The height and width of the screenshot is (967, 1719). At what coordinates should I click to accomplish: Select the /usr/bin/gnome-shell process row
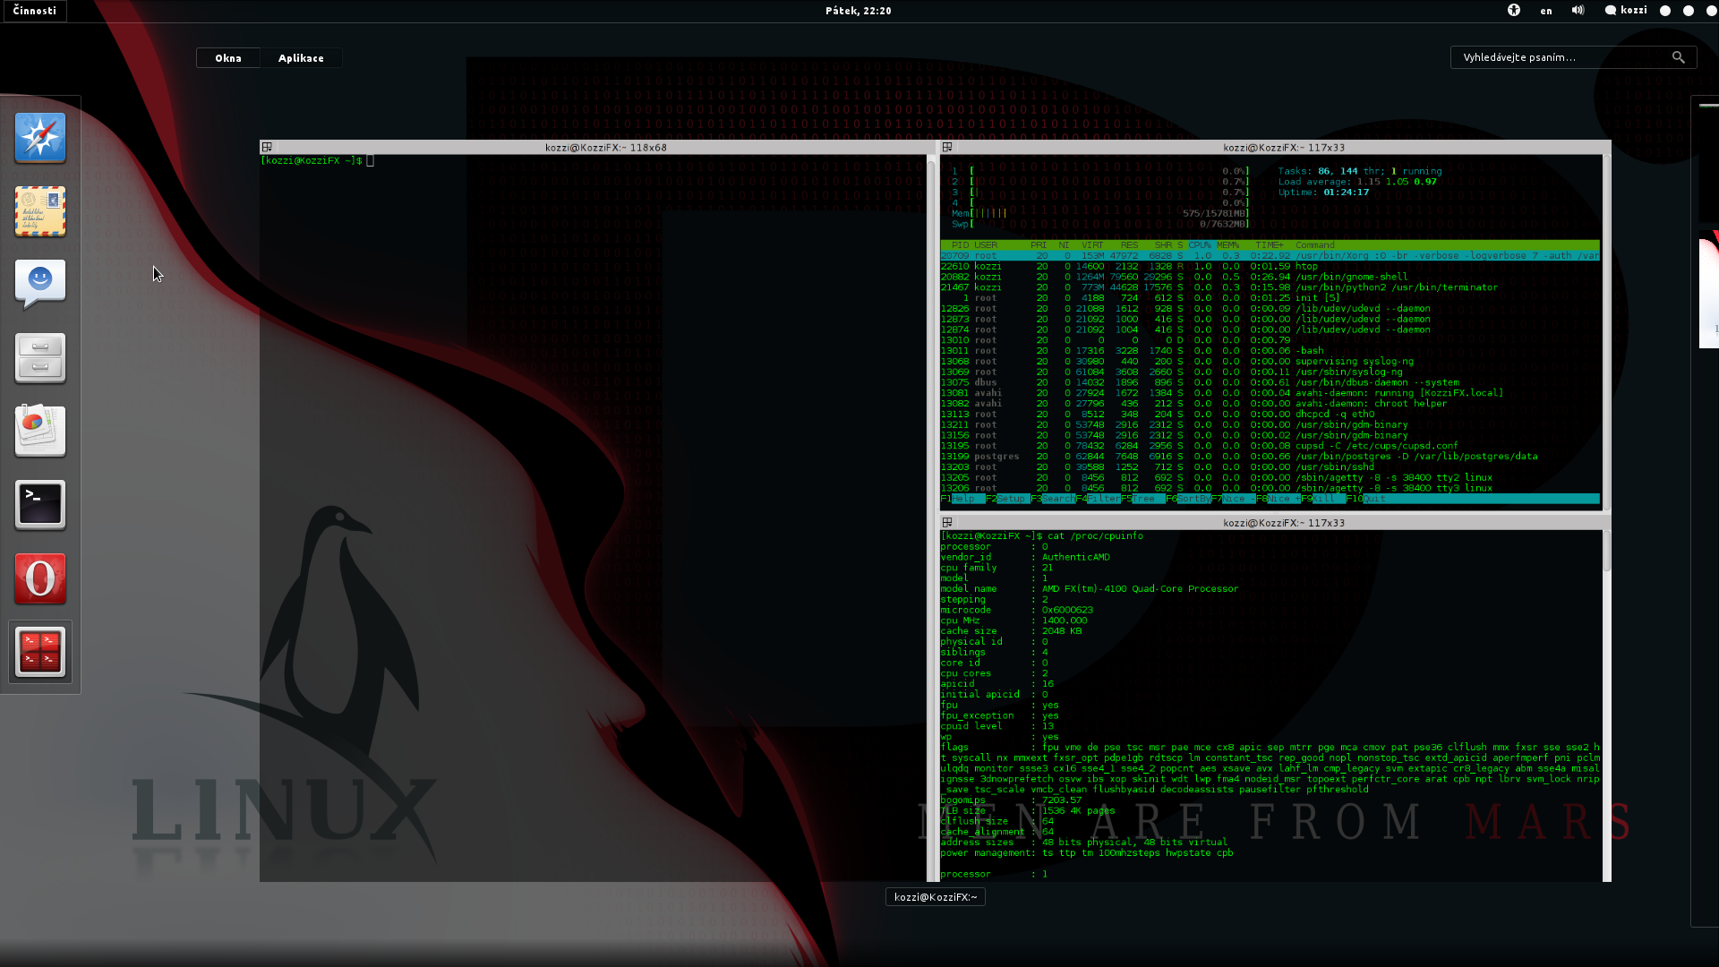[1270, 278]
